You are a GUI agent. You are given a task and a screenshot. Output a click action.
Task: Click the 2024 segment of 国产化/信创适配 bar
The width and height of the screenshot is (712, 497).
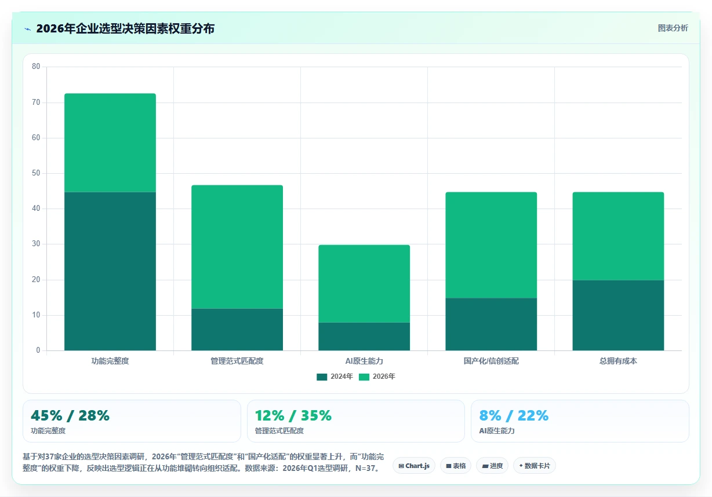click(491, 324)
